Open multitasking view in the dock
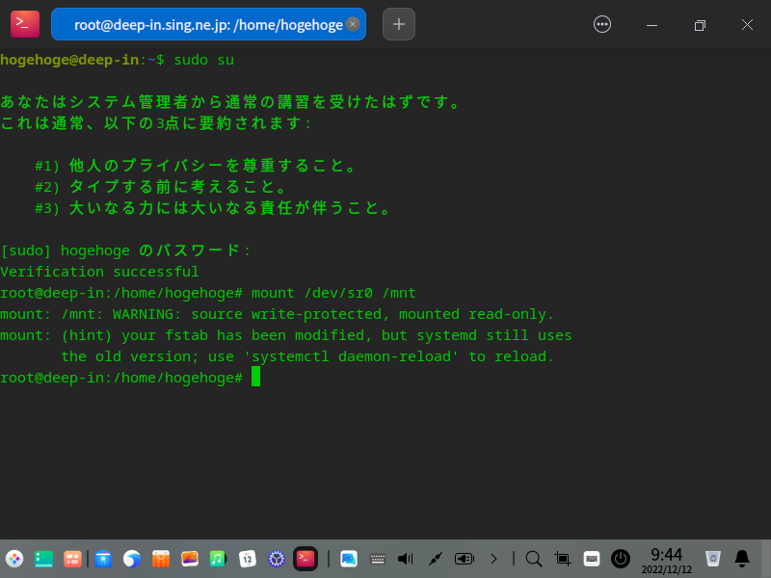Viewport: 771px width, 578px height. [73, 559]
